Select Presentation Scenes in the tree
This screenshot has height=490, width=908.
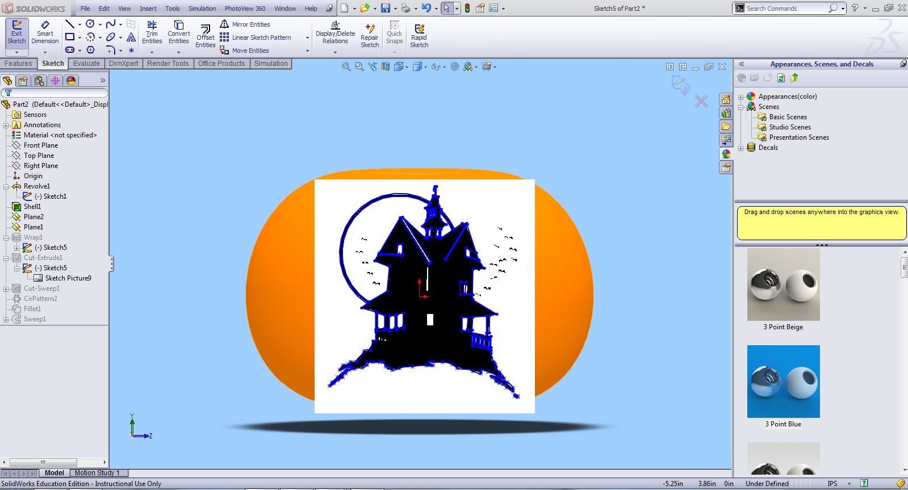point(799,137)
